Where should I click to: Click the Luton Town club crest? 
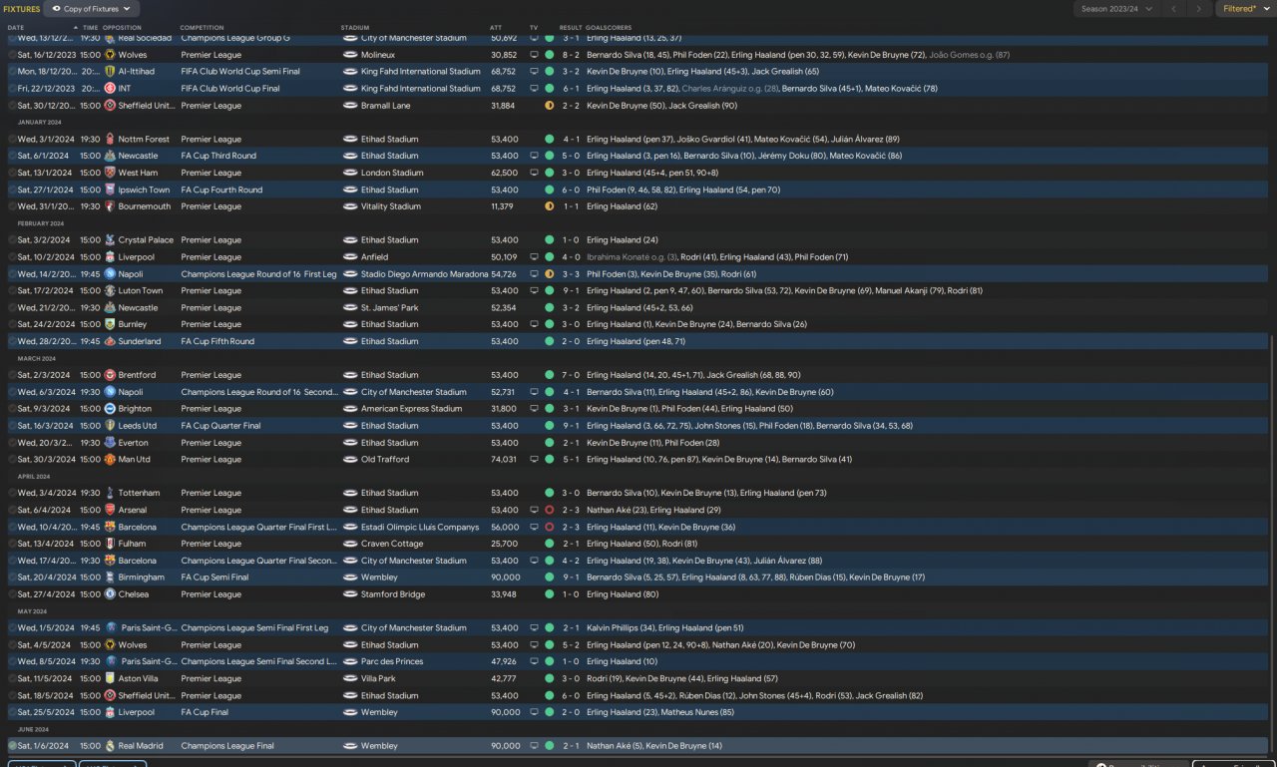110,290
